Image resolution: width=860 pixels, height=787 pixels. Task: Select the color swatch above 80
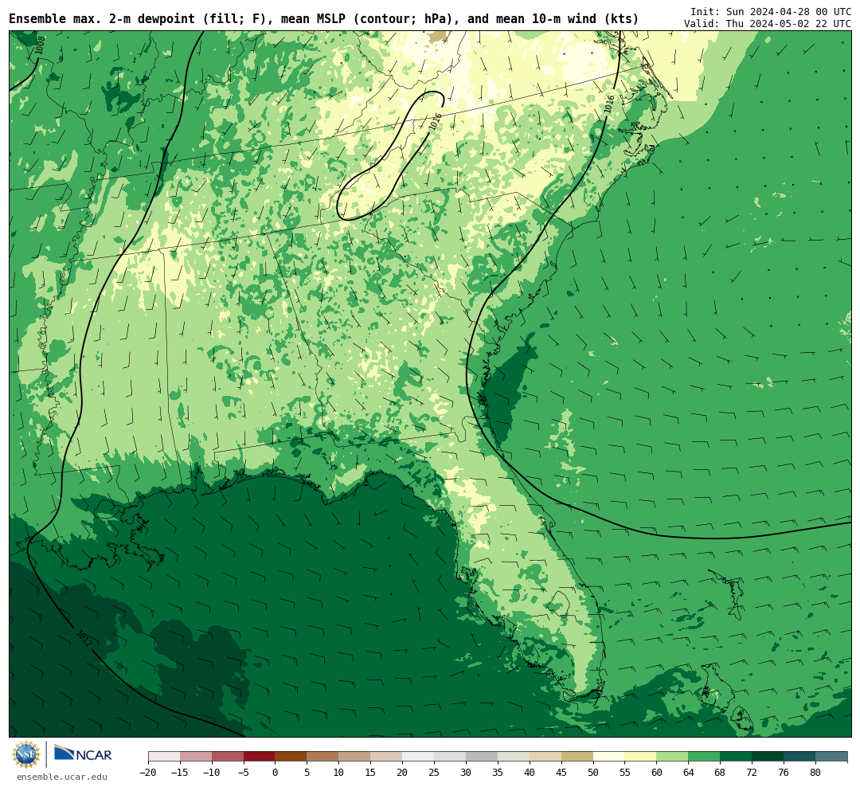831,756
